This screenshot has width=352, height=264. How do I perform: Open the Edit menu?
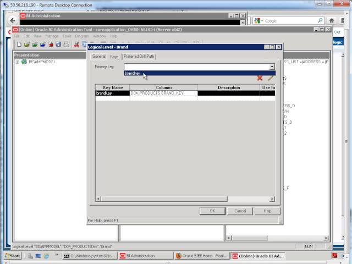click(26, 36)
